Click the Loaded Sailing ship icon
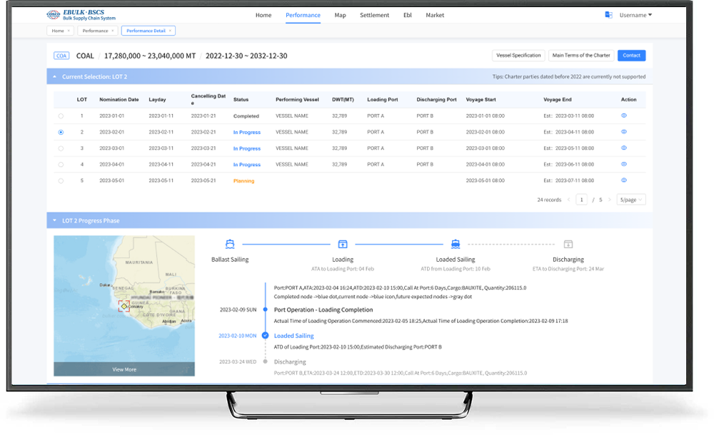The height and width of the screenshot is (435, 714). pos(456,244)
